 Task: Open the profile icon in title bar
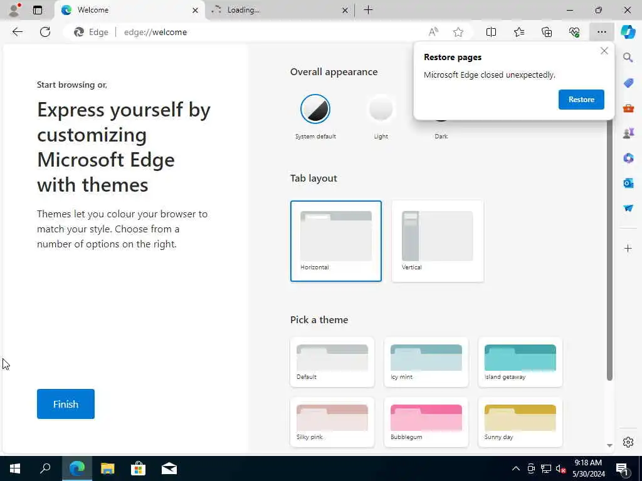[15, 10]
